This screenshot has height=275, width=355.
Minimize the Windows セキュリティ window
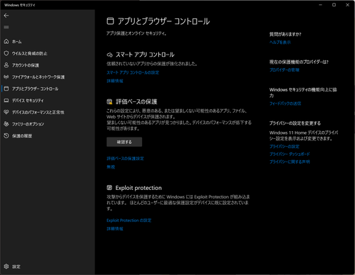321,5
